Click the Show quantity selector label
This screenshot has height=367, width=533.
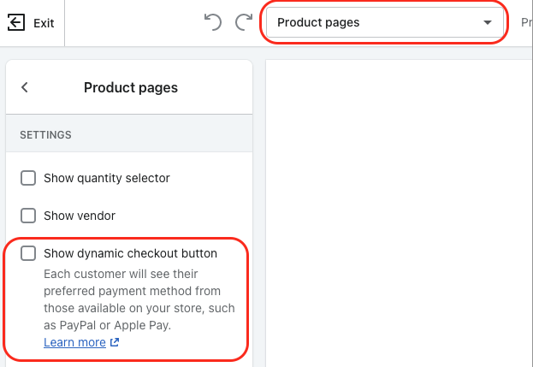107,178
